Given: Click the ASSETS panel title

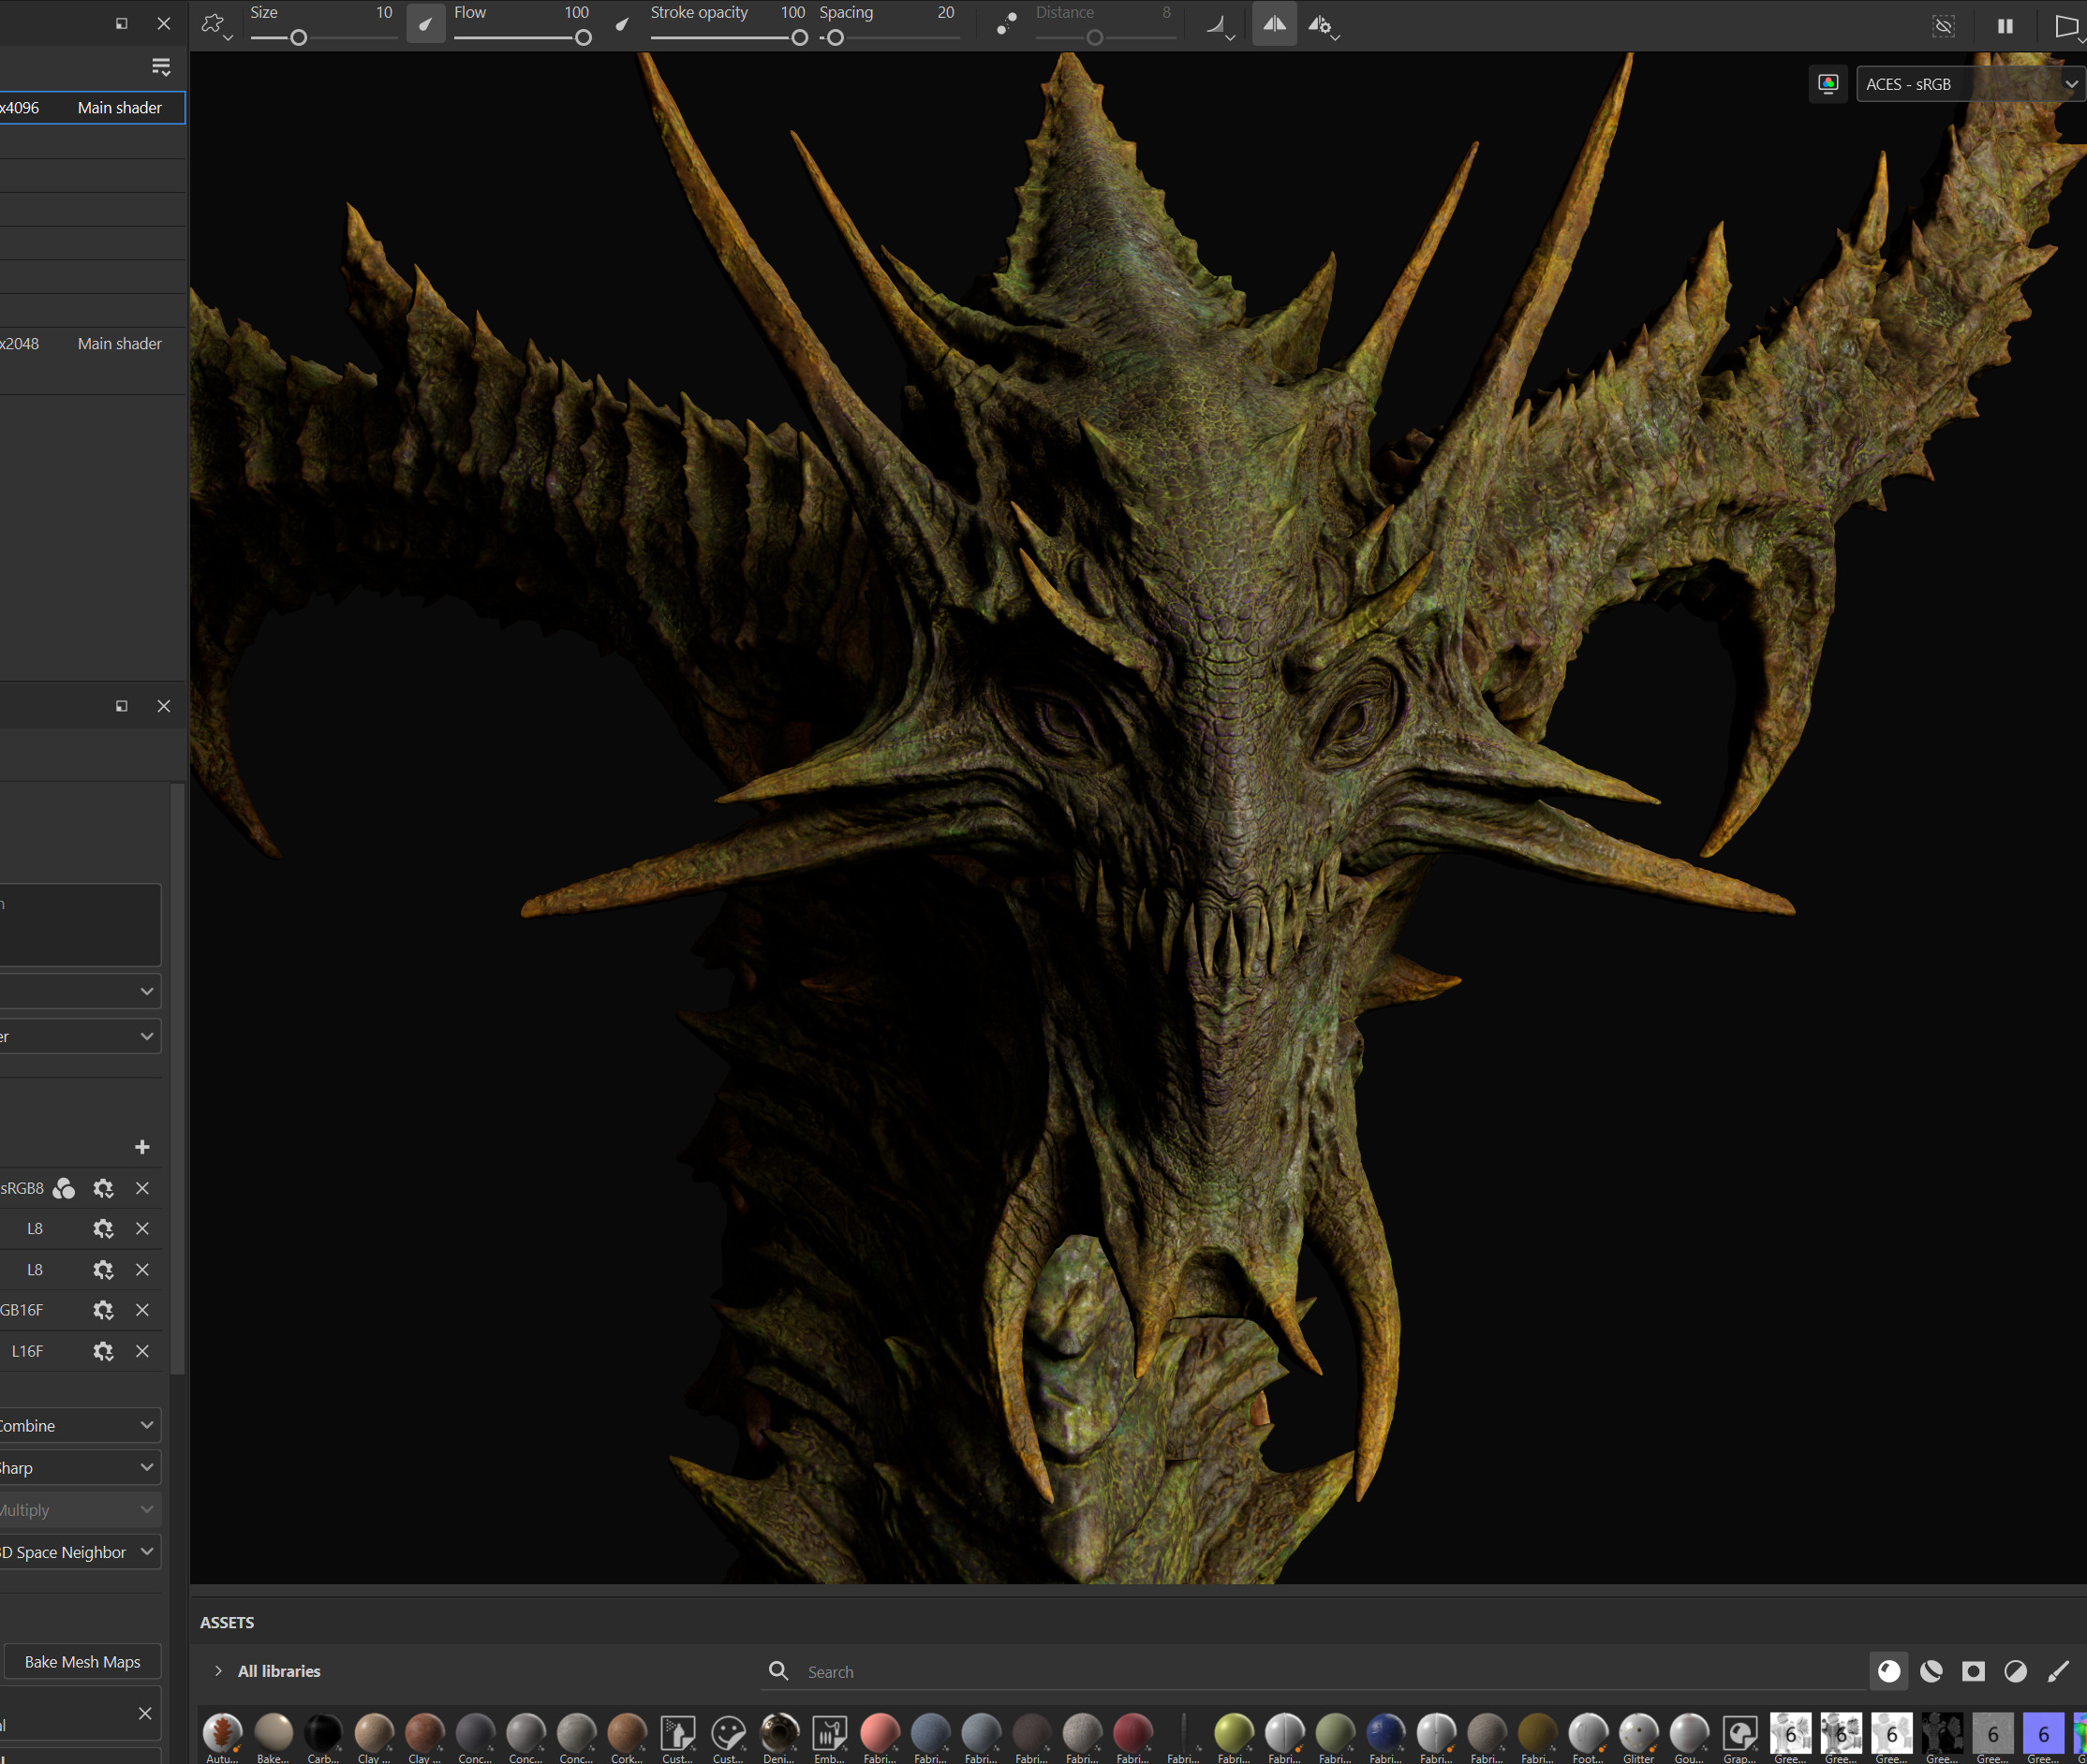Looking at the screenshot, I should point(227,1622).
